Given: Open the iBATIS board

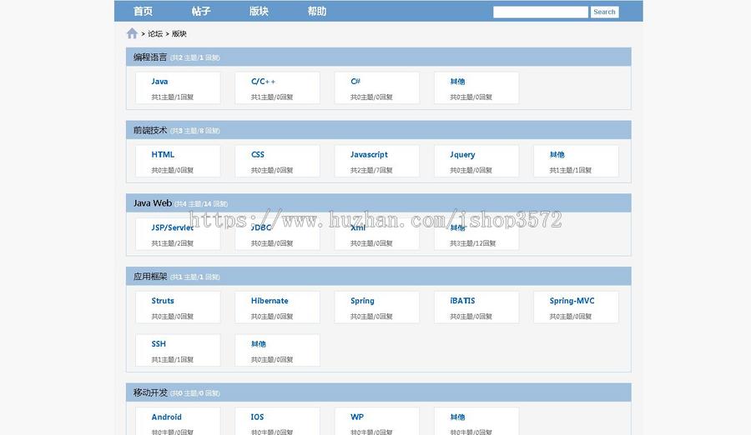Looking at the screenshot, I should [462, 301].
